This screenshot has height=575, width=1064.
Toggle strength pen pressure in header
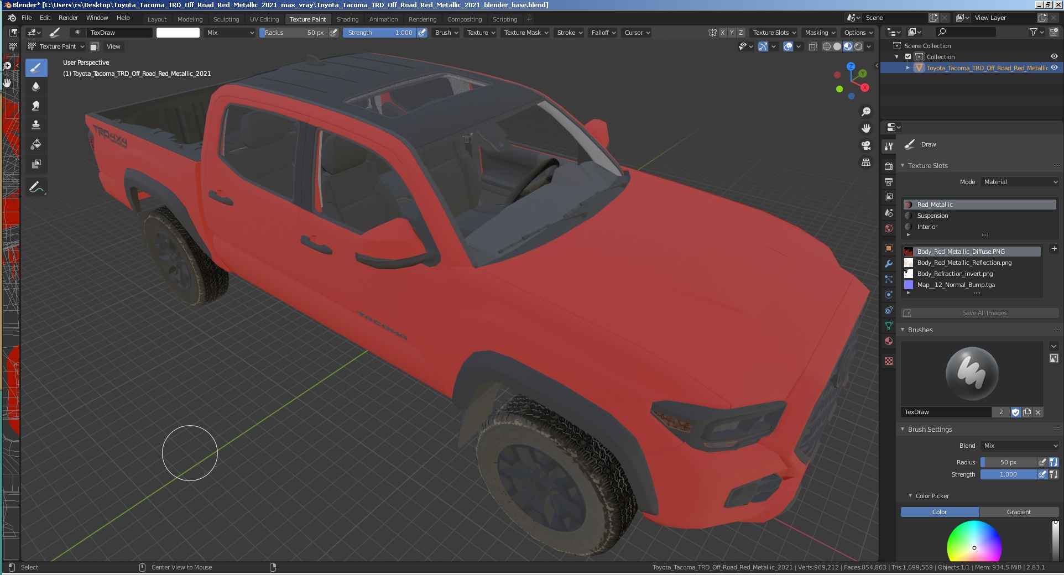click(x=422, y=33)
